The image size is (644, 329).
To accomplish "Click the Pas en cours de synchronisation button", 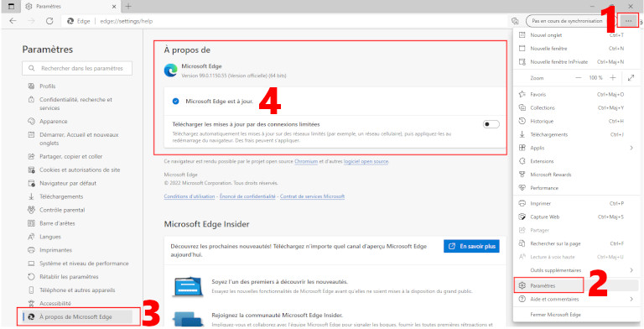I will tap(567, 20).
